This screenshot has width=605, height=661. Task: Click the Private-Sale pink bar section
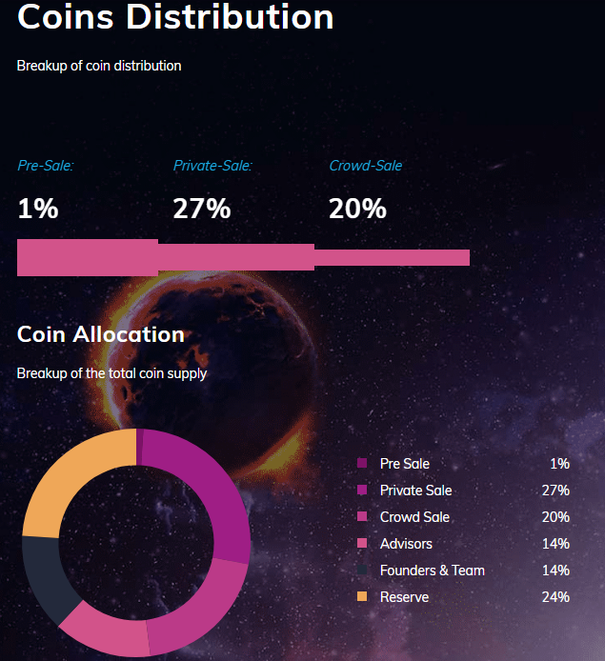click(236, 257)
